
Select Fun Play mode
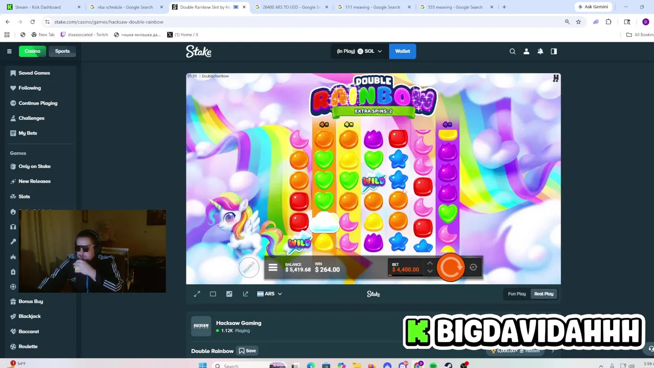517,294
